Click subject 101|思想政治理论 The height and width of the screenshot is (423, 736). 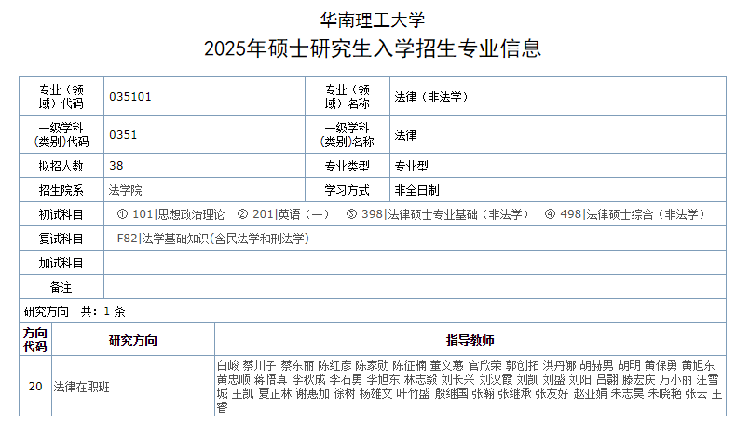[x=178, y=214]
